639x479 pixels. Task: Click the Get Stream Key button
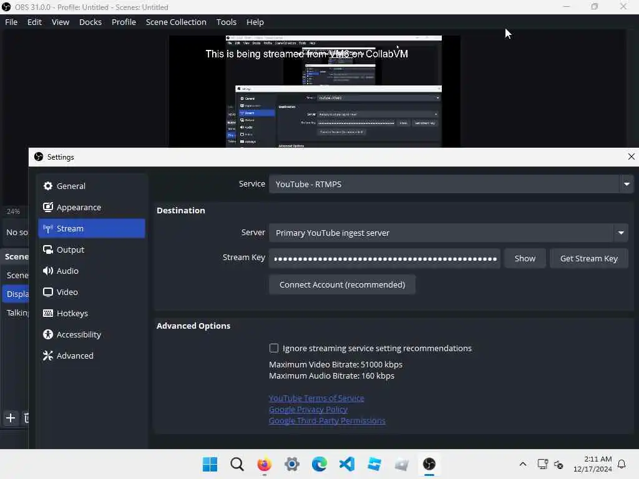point(589,259)
